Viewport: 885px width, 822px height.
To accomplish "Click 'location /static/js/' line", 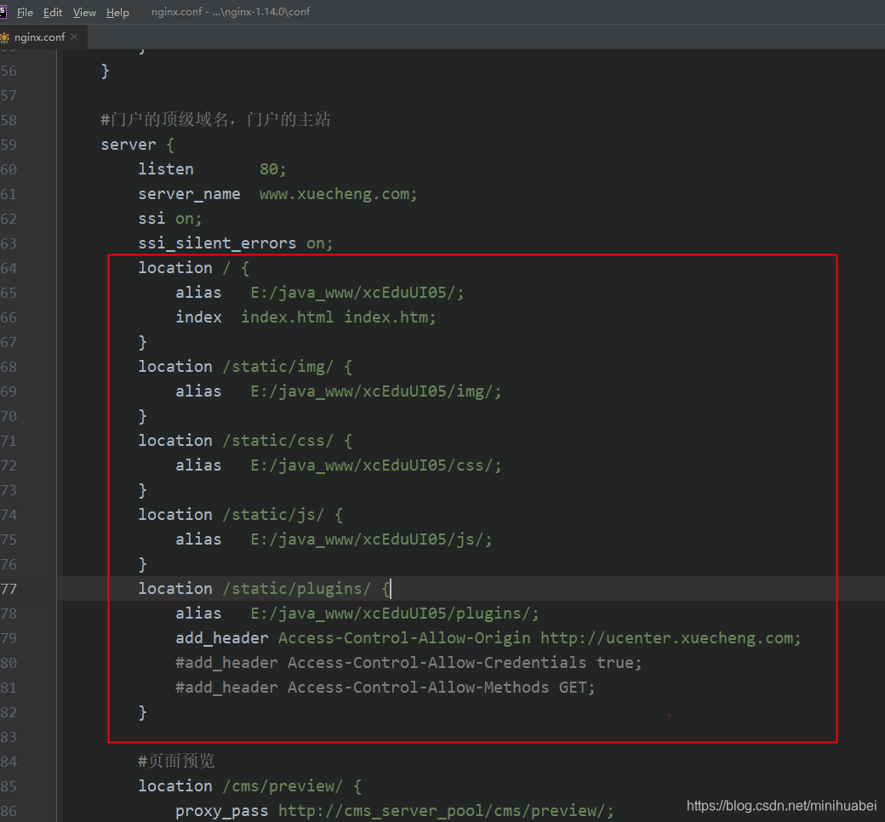I will point(241,515).
